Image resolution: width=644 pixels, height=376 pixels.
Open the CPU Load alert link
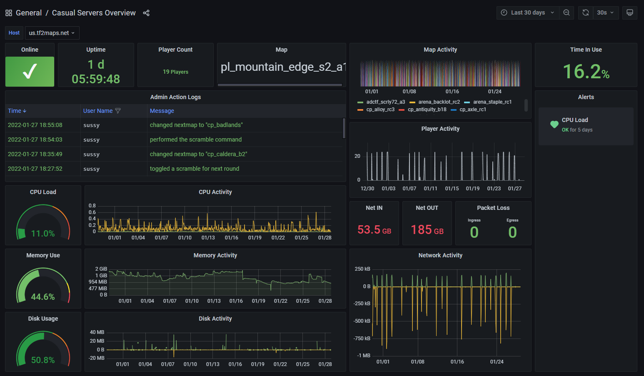pos(574,120)
